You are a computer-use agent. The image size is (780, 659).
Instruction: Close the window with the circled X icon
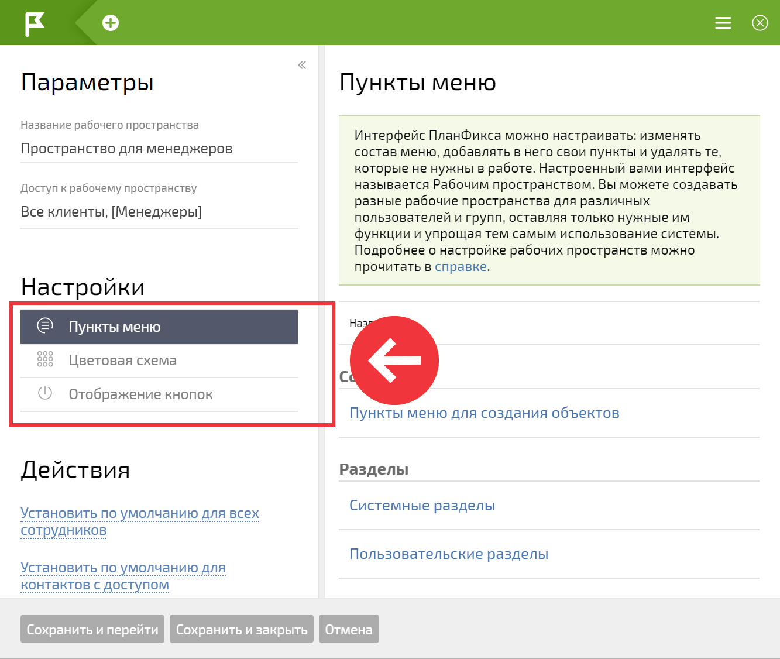[760, 23]
